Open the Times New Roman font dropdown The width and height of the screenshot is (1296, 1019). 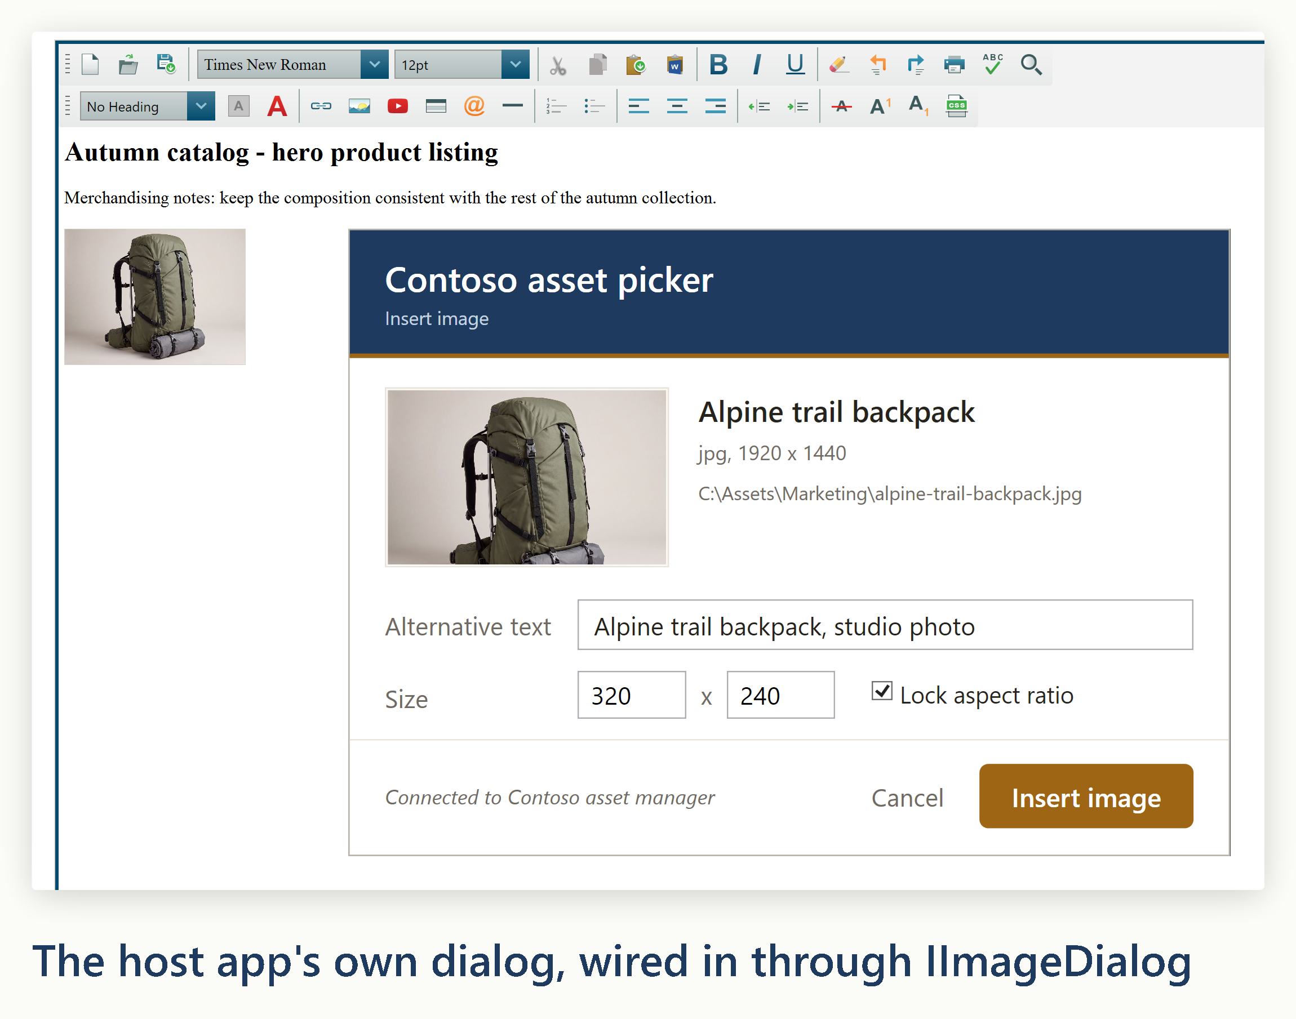point(374,64)
